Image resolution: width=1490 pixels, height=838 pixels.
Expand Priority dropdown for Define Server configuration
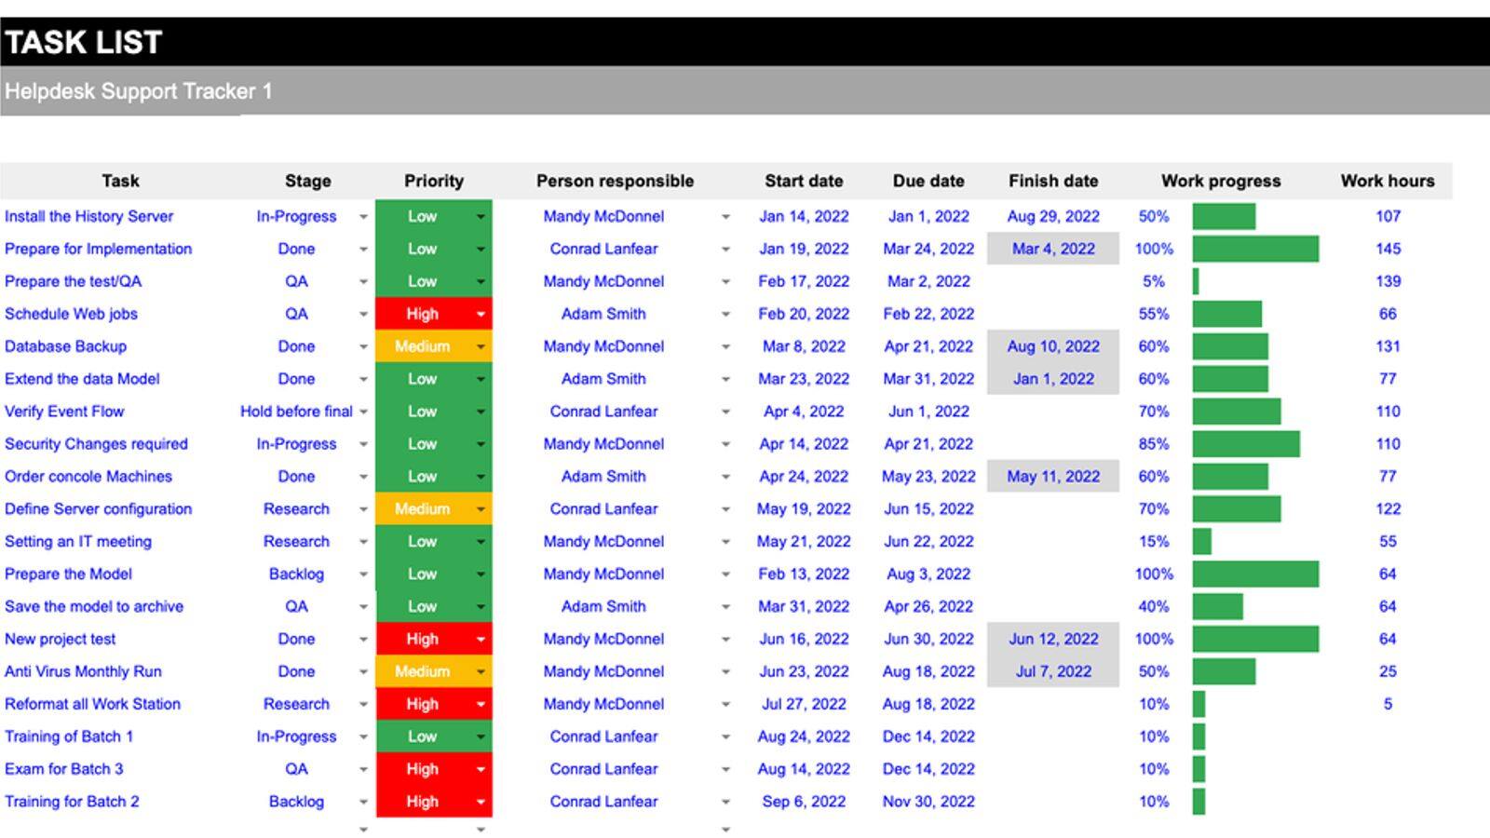[481, 509]
